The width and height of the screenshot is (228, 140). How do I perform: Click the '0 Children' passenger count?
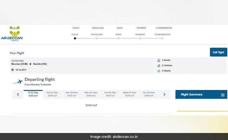167,65
